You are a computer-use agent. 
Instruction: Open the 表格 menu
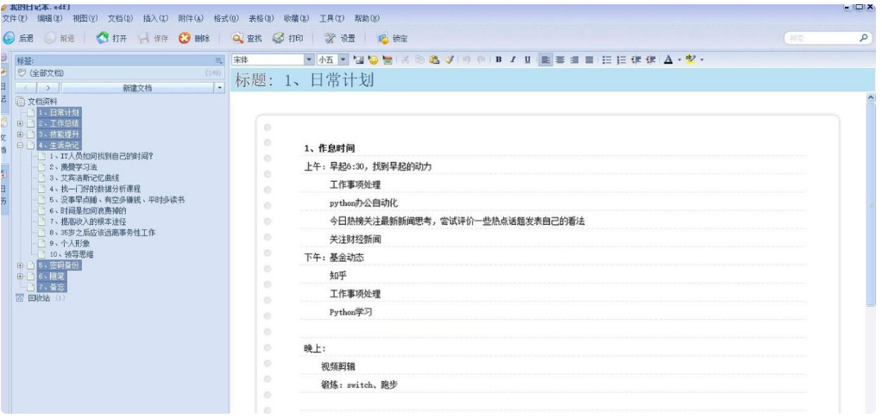[x=261, y=19]
